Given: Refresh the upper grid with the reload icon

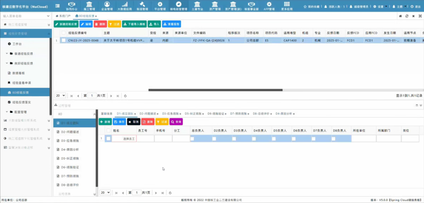Looking at the screenshot, I should (x=125, y=95).
